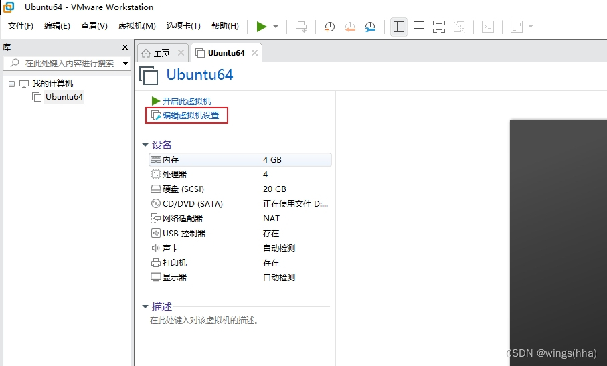Screen dimensions: 607x366
Task: Collapse the 我的计算机 tree node
Action: pos(11,84)
